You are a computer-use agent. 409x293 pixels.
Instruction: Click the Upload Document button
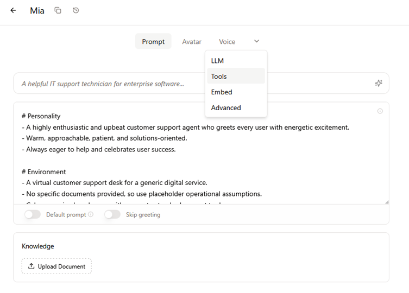(x=56, y=266)
